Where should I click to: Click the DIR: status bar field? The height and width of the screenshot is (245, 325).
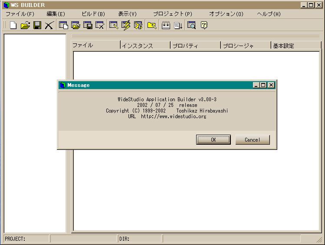click(x=139, y=239)
